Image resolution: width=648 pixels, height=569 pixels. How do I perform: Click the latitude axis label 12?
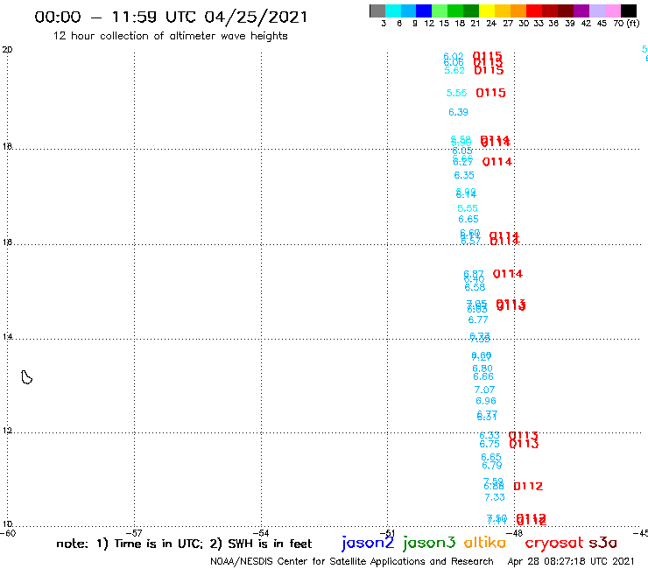coord(7,431)
